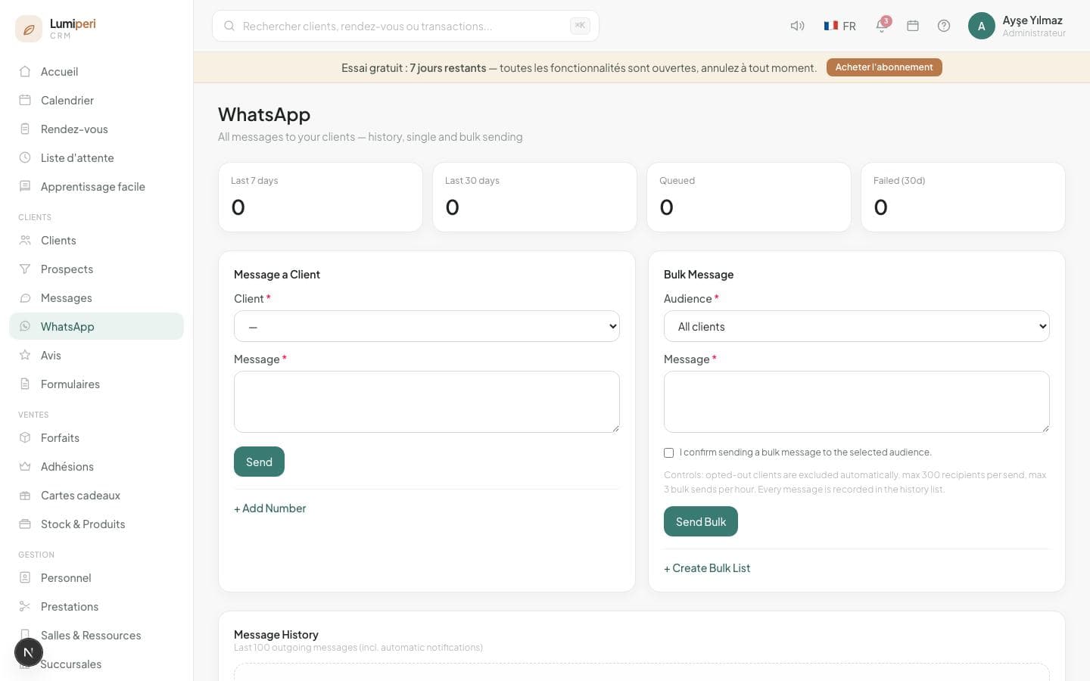Click the Apprentissage facile icon

(25, 186)
